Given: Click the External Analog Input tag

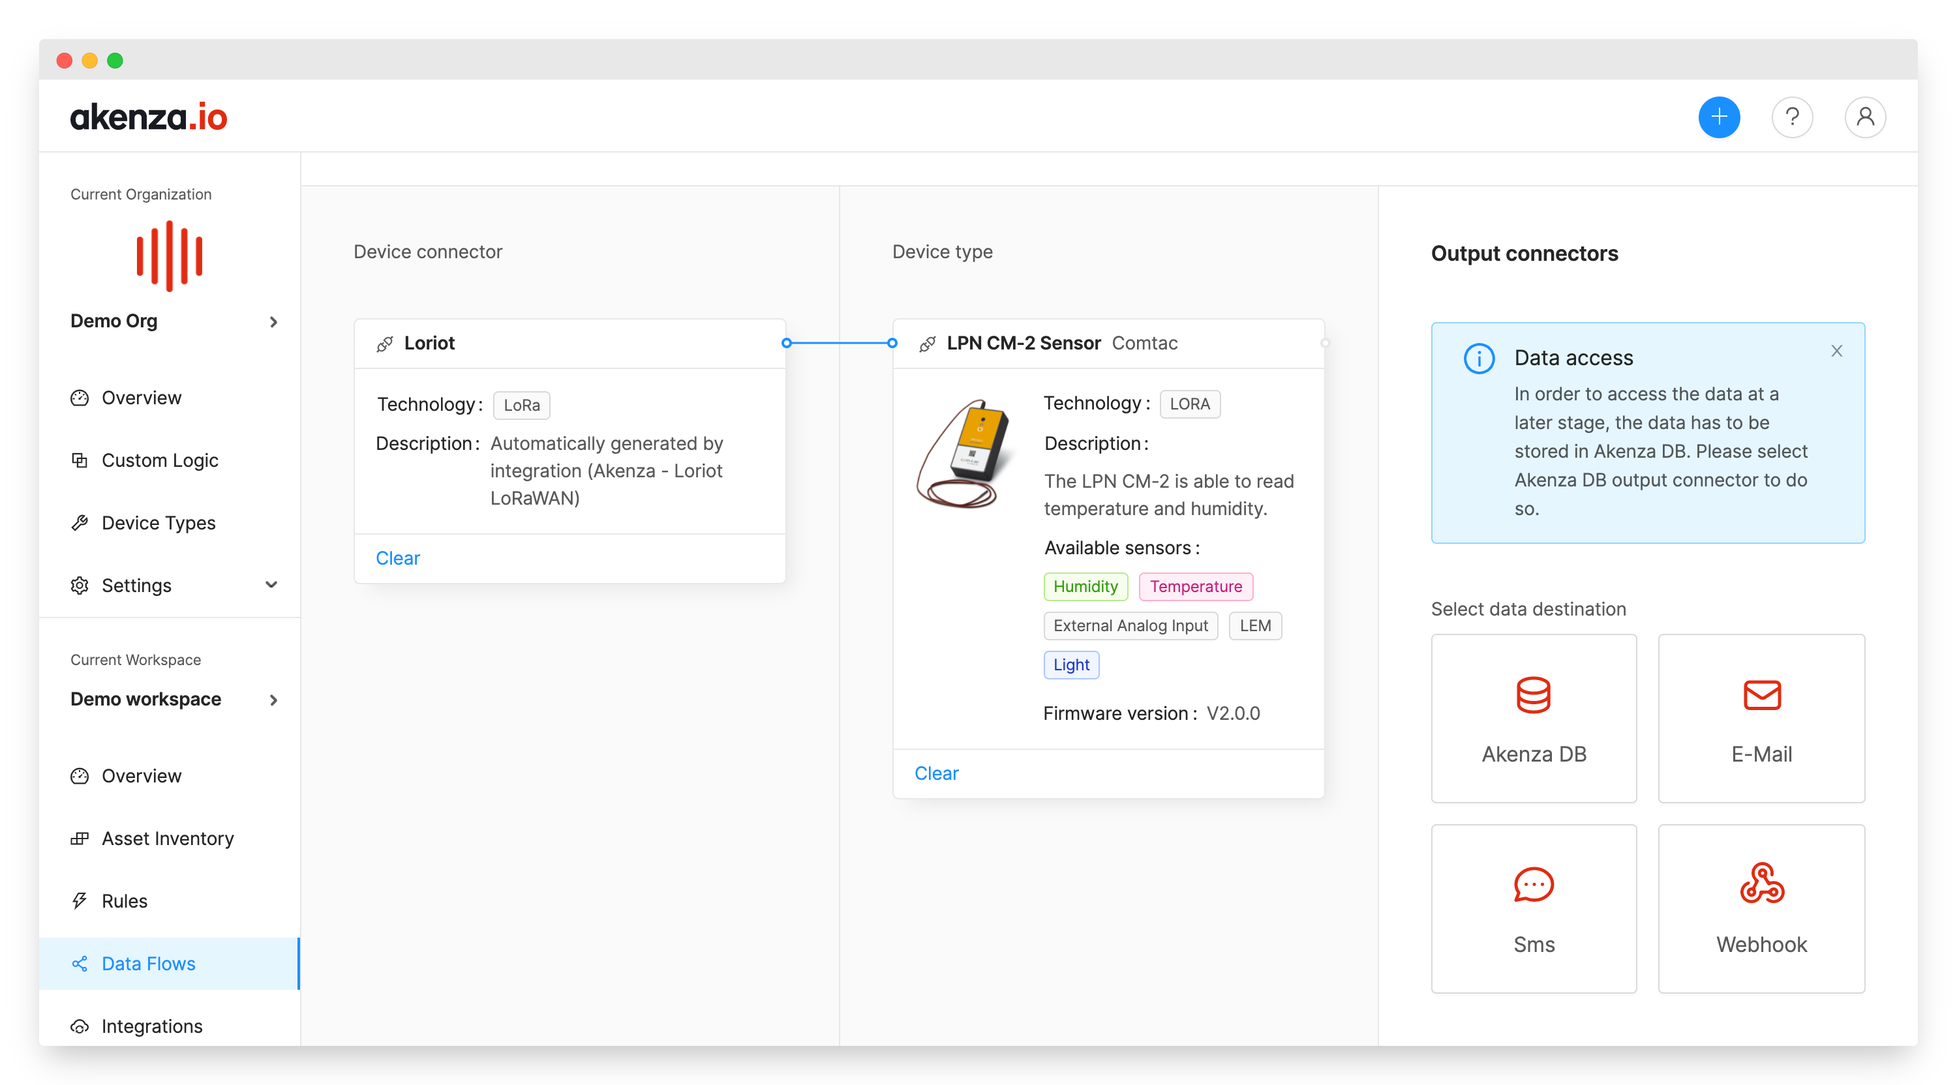Looking at the screenshot, I should (x=1130, y=626).
